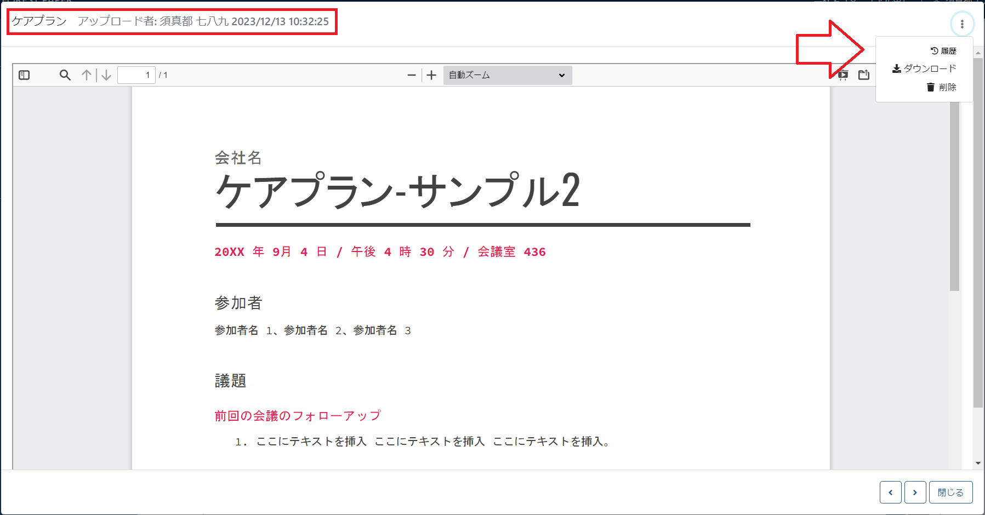Open a file using the open-file icon
The height and width of the screenshot is (515, 985).
coord(863,75)
